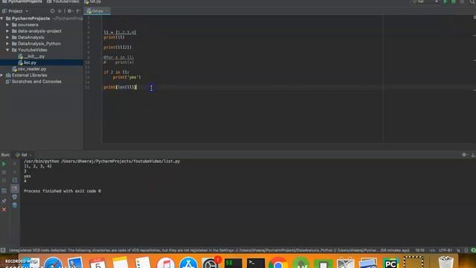Image resolution: width=476 pixels, height=268 pixels.
Task: Open Run panel settings gear
Action: (464, 155)
